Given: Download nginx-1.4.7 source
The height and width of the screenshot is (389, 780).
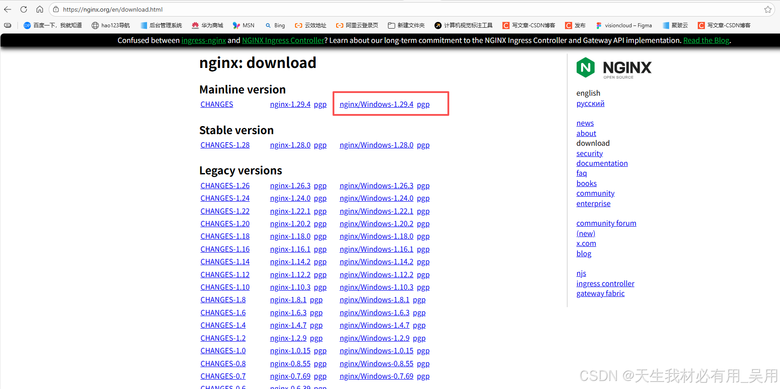Looking at the screenshot, I should click(x=288, y=325).
